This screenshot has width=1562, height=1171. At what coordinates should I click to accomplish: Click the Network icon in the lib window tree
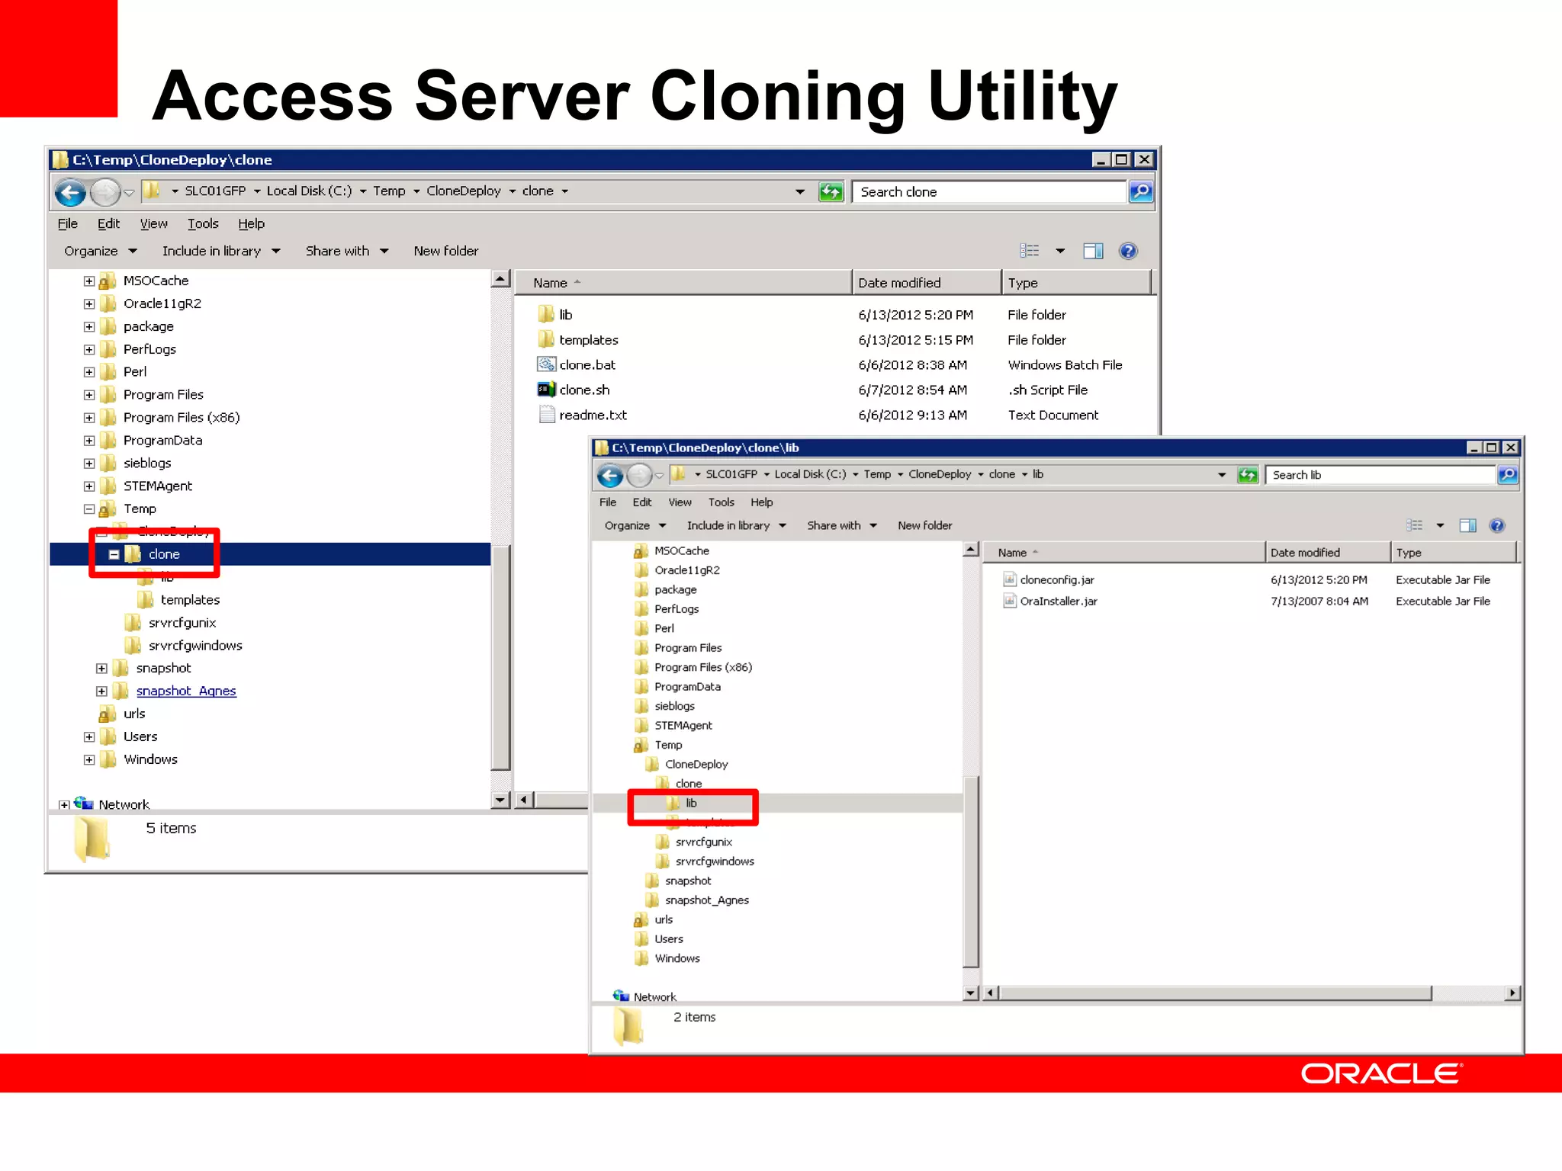[622, 996]
